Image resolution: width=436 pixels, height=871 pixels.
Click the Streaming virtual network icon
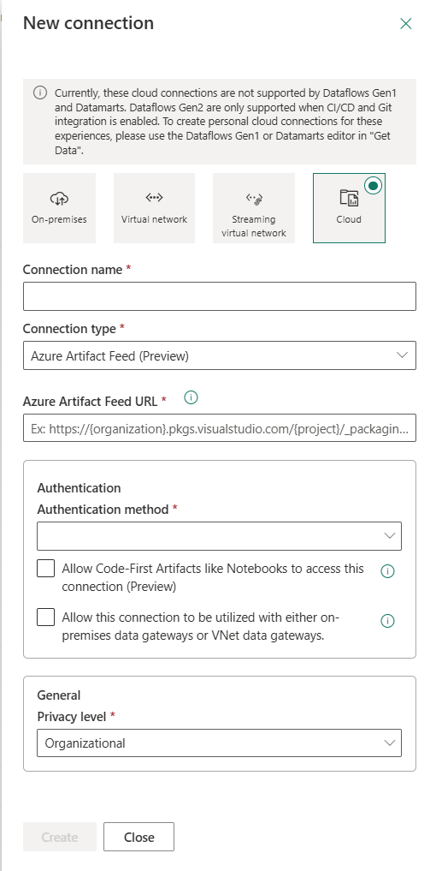(x=254, y=198)
